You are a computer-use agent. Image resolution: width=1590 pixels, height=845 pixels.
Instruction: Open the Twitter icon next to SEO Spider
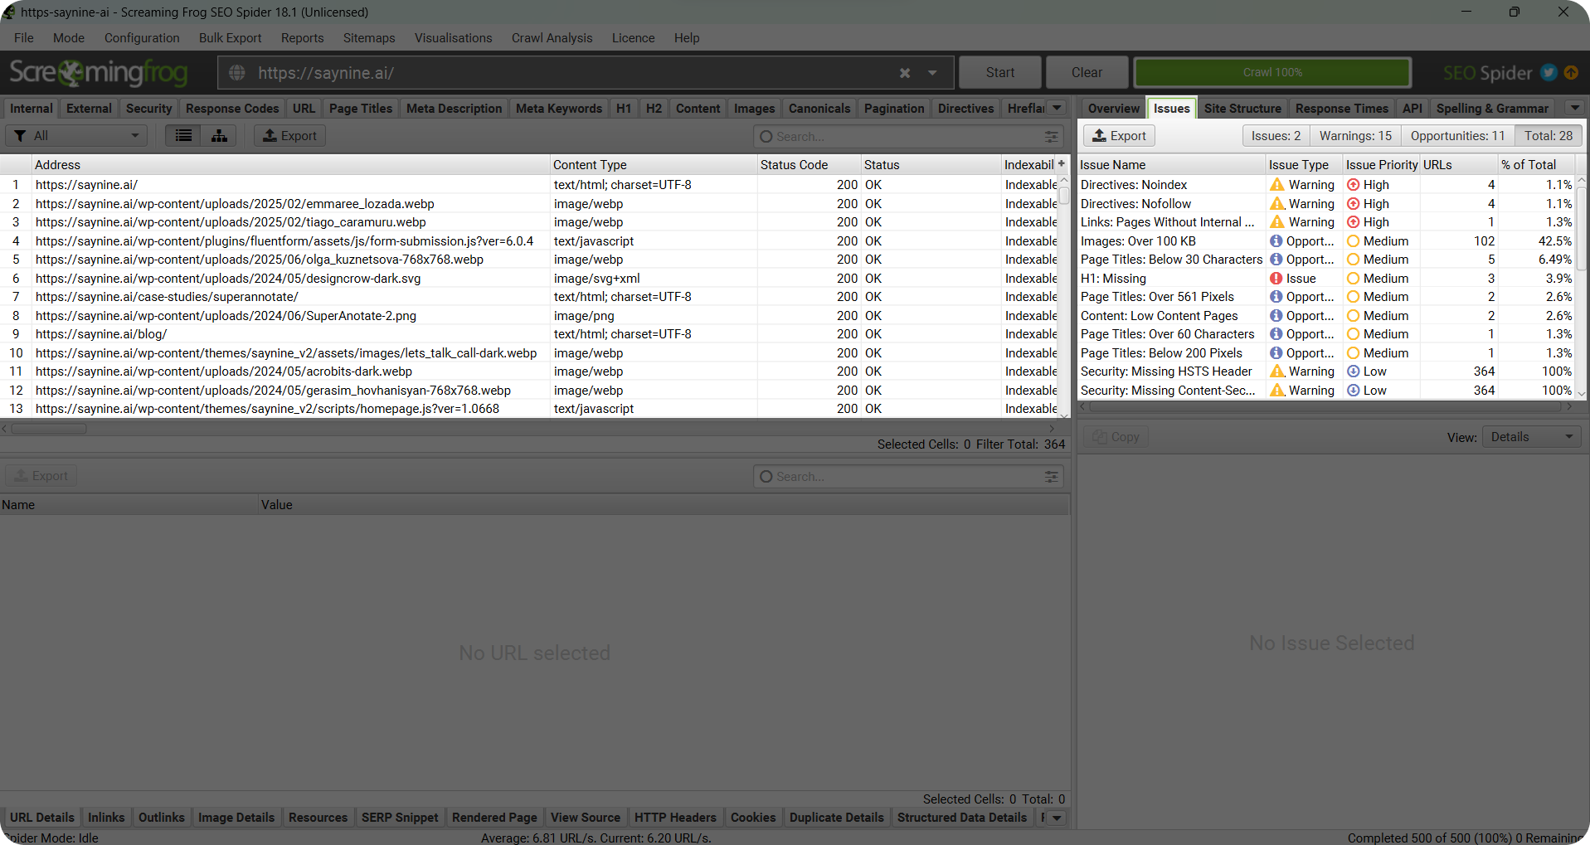tap(1549, 72)
